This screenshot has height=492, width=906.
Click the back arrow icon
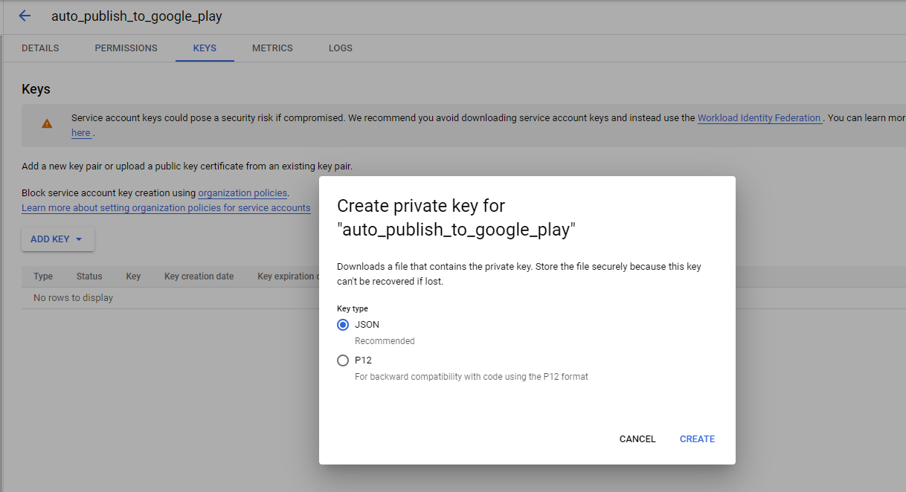[25, 16]
